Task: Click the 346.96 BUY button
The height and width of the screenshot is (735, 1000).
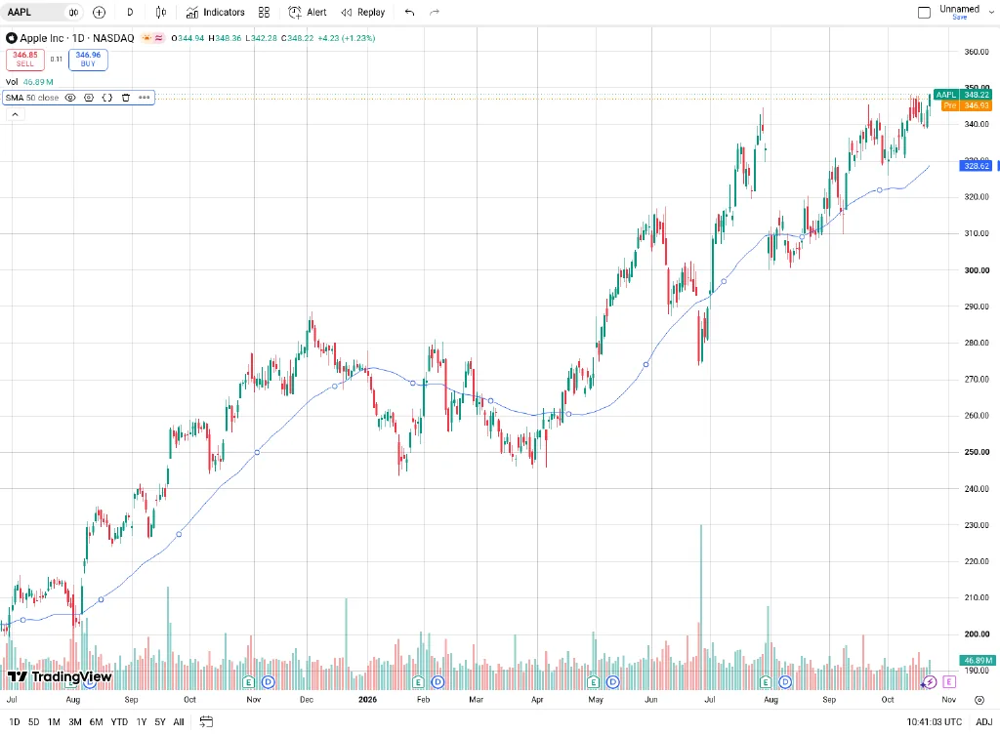Action: 88,60
